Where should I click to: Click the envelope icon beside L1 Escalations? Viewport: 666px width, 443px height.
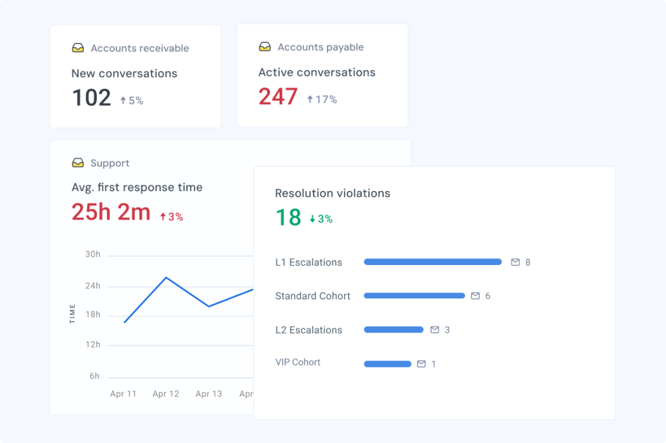point(515,262)
